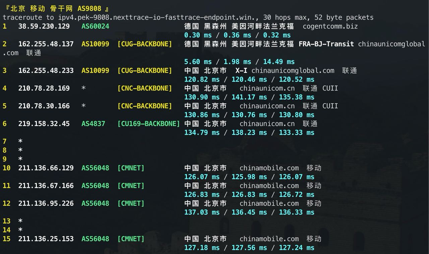429x254 pixels.
Task: Click the FRA-BJ-Transit label
Action: pyautogui.click(x=326, y=44)
